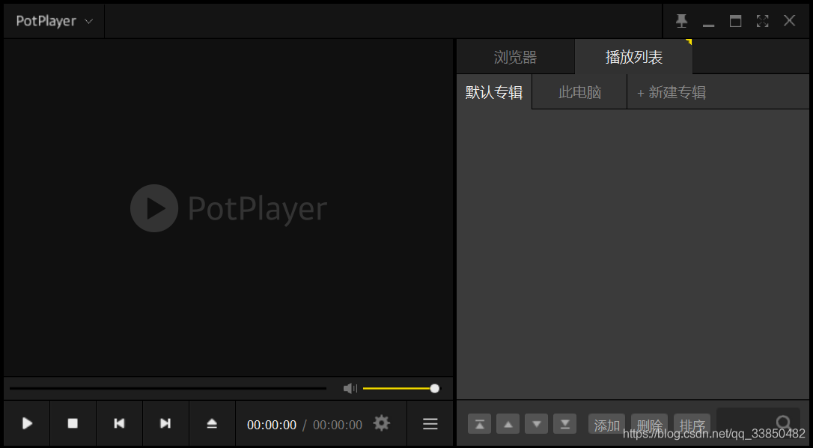Pin the window always on top
Screen dimensions: 813x448
[x=681, y=21]
